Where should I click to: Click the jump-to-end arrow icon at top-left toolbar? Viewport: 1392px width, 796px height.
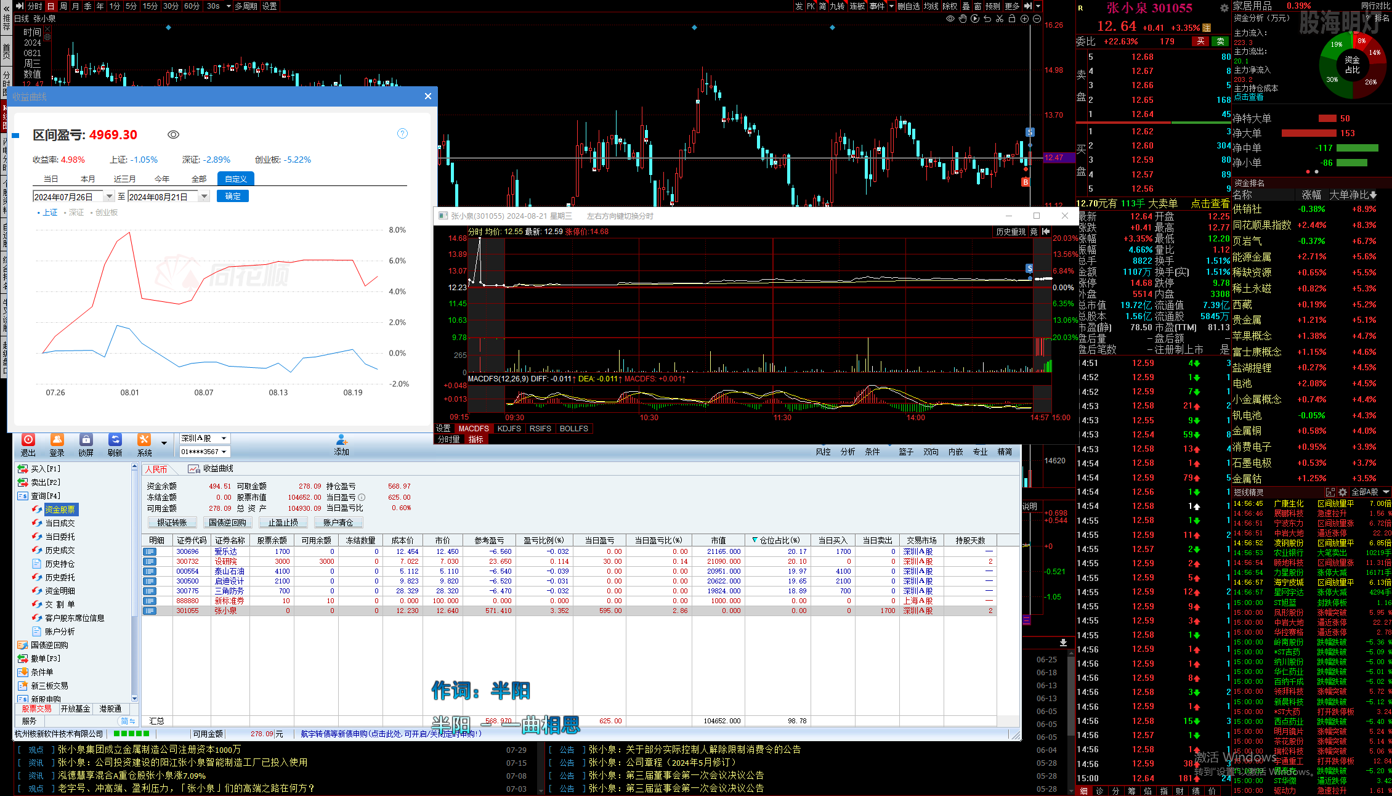[20, 6]
